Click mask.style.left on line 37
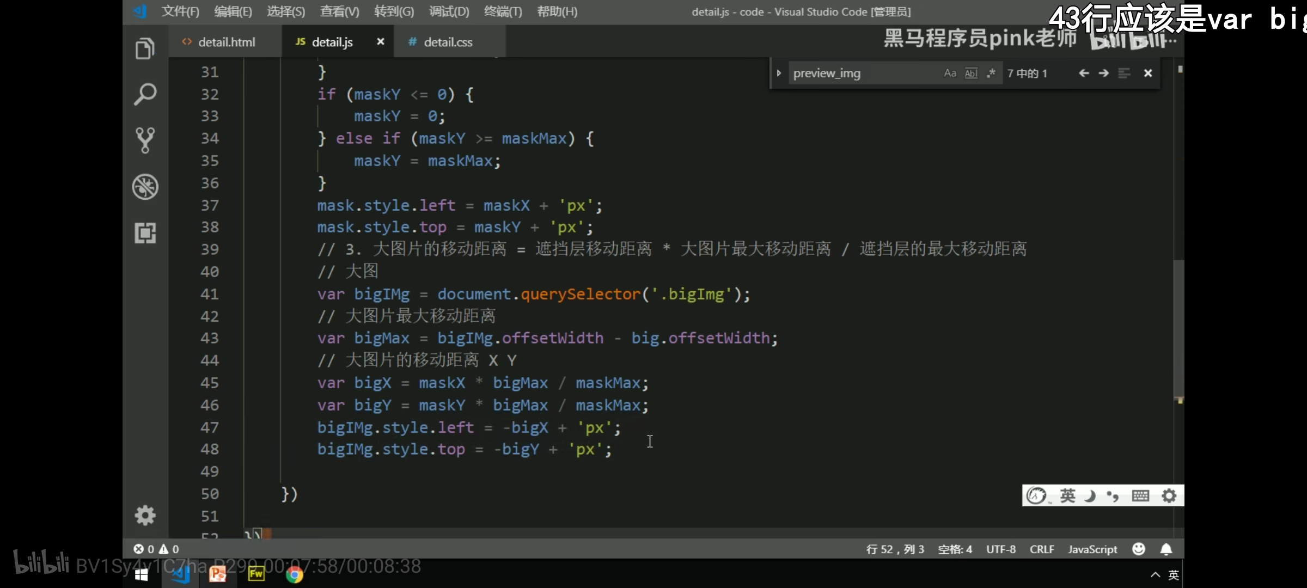 386,205
